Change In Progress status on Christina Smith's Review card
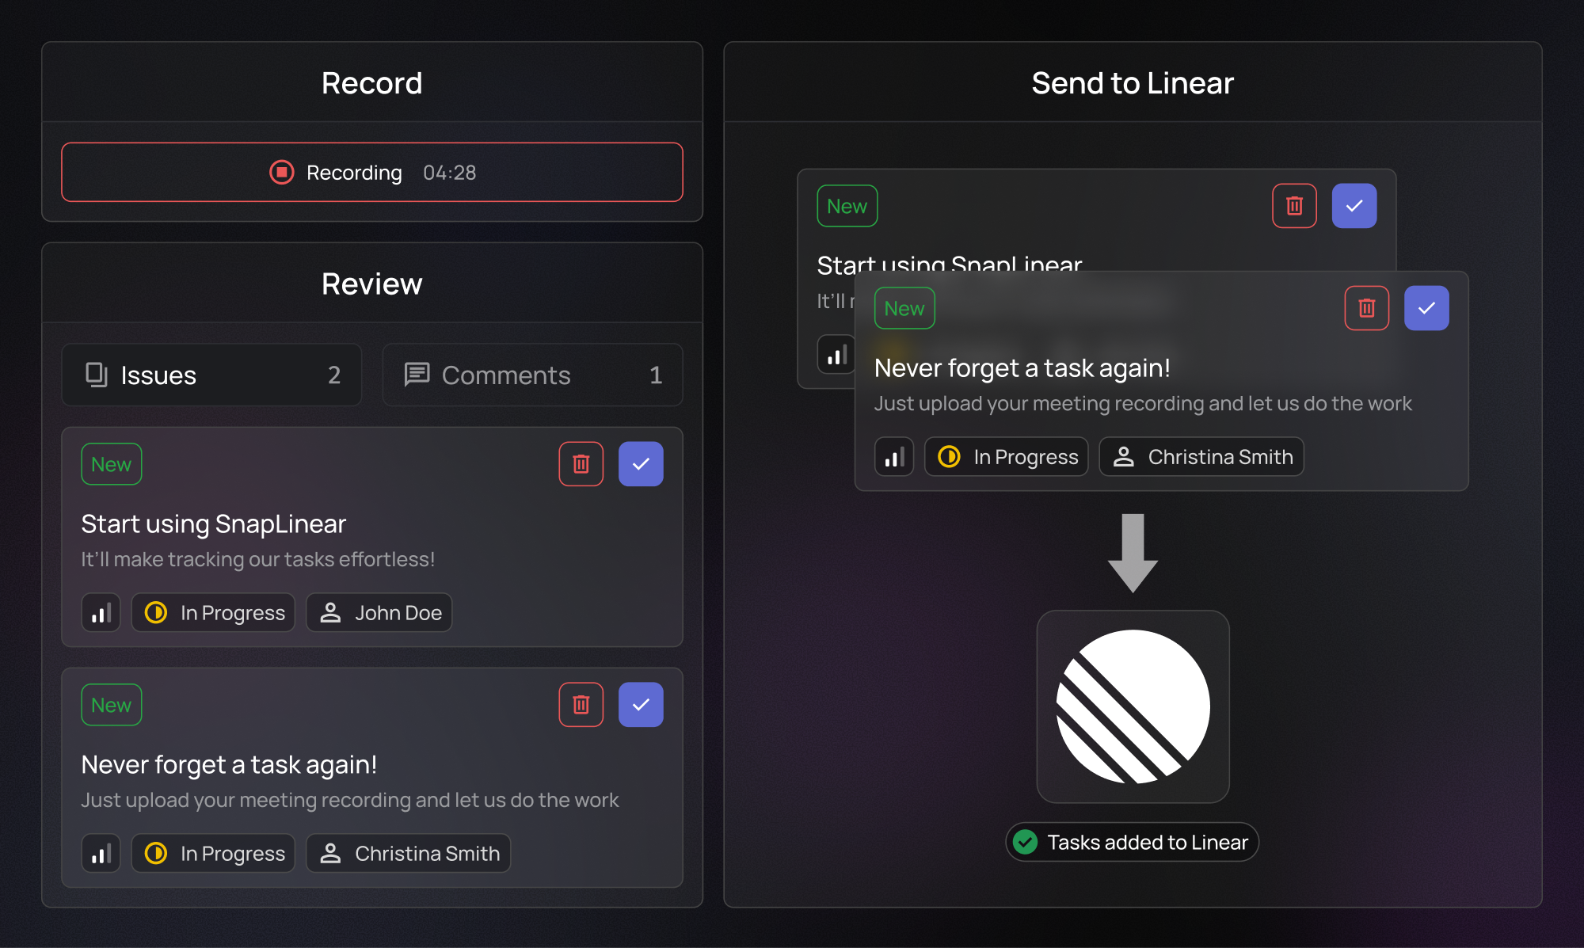Viewport: 1584px width, 948px height. [x=213, y=854]
